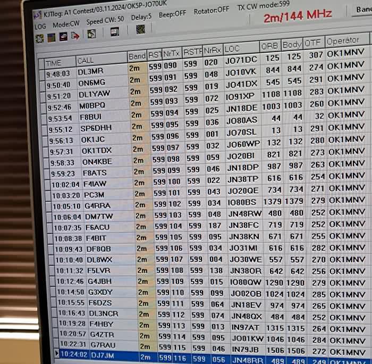Click locator JO31MI cell
Screen dimensions: 372x364
pyautogui.click(x=243, y=248)
